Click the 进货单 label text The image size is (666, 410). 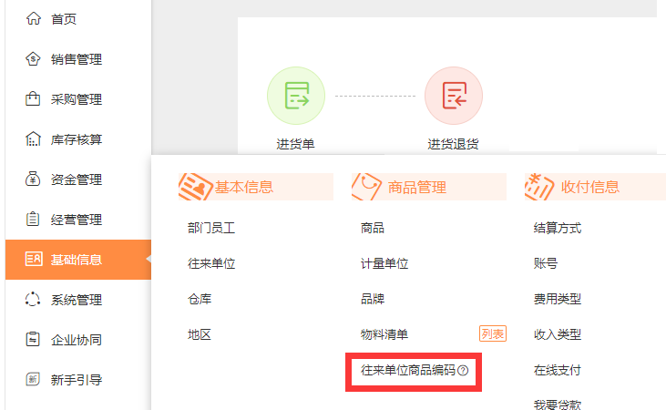pos(295,144)
